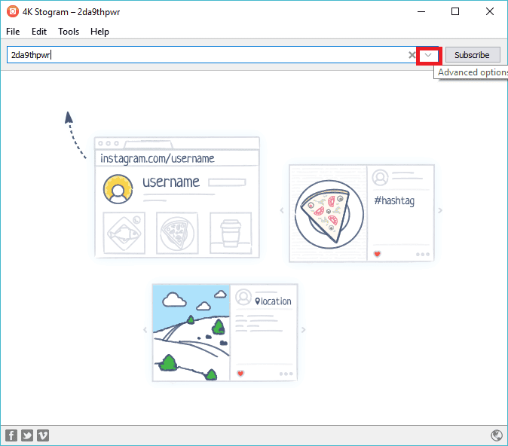Screen dimensions: 508x446
Task: Open the Vimeo icon in status bar
Action: tap(43, 435)
